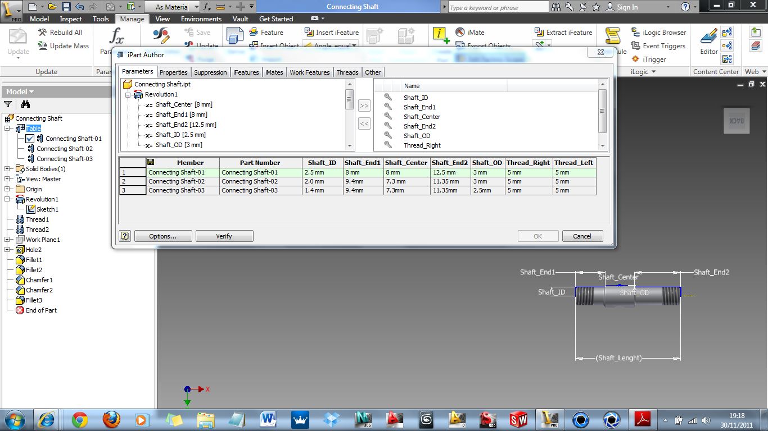Click the BACK face of the ViewCube
This screenshot has height=431, width=768.
tap(737, 121)
